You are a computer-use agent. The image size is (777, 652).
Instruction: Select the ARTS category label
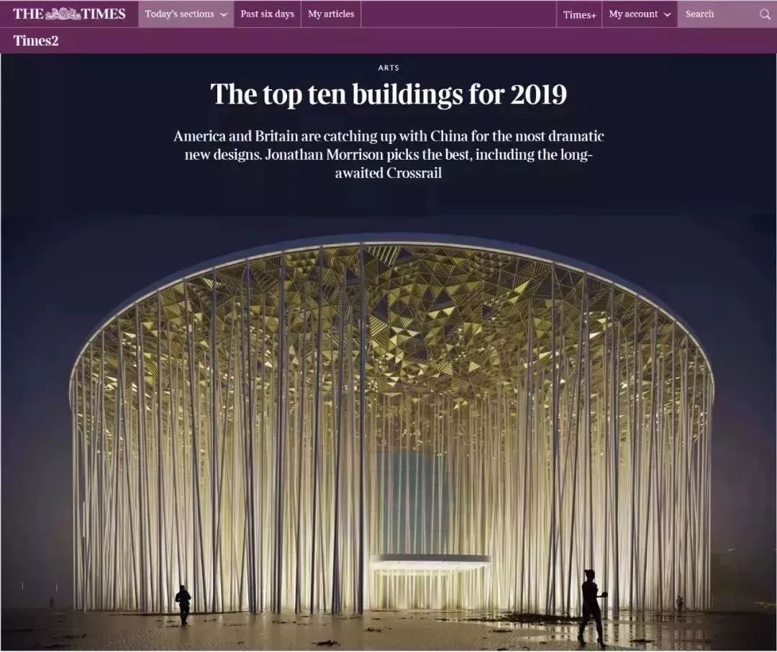click(x=388, y=68)
